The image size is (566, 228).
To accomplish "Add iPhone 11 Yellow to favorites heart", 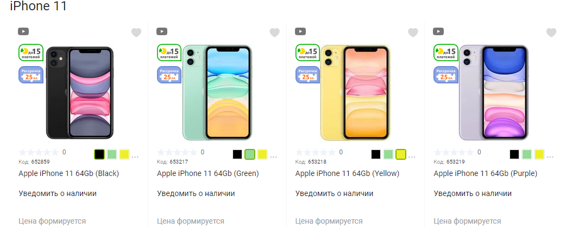I will (x=413, y=32).
